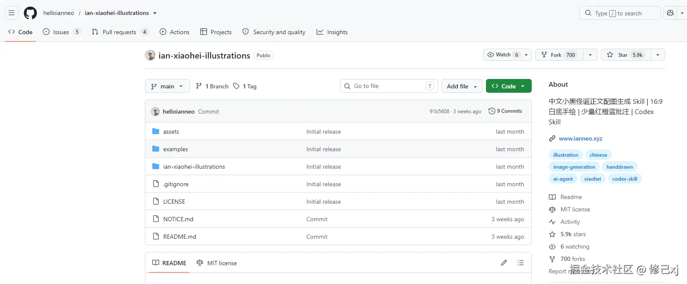
Task: Click the examples folder icon
Action: (x=156, y=149)
